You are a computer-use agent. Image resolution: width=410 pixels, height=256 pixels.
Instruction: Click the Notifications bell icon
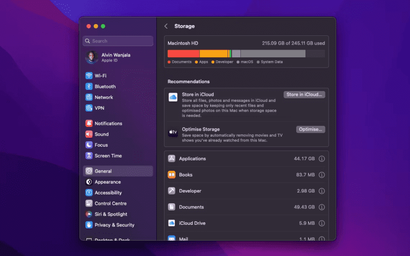coord(89,123)
